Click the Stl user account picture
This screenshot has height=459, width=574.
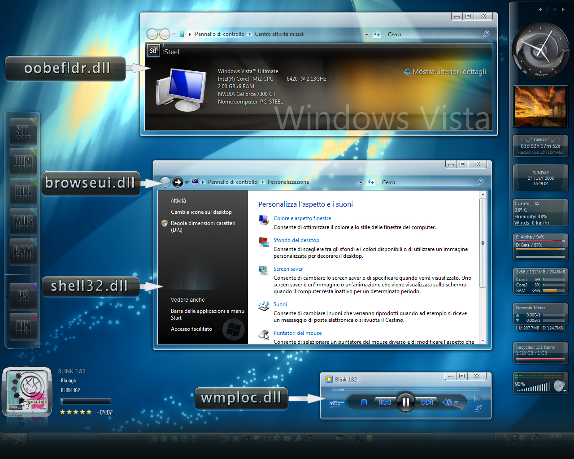click(x=153, y=51)
